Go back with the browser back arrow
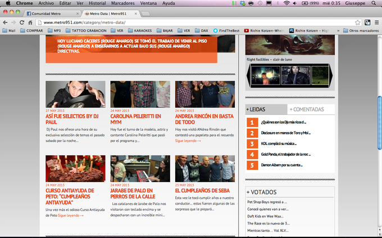Screen dimensions: 382x238 coord(5,22)
